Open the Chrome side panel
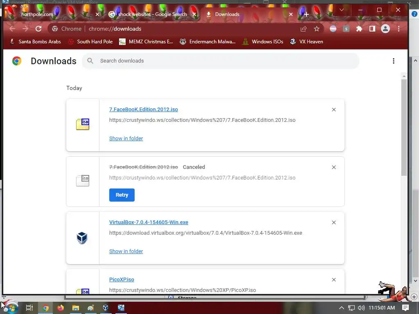419x314 pixels. point(372,29)
